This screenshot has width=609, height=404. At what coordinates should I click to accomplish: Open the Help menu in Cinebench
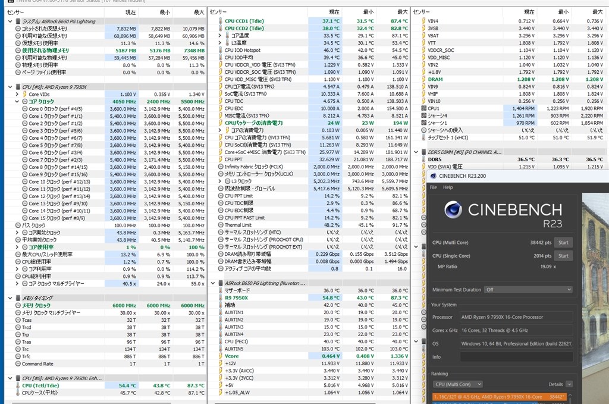coord(448,187)
